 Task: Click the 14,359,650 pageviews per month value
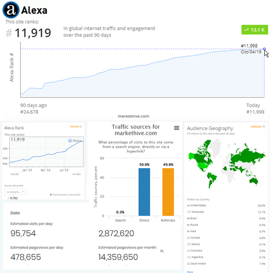[118, 257]
